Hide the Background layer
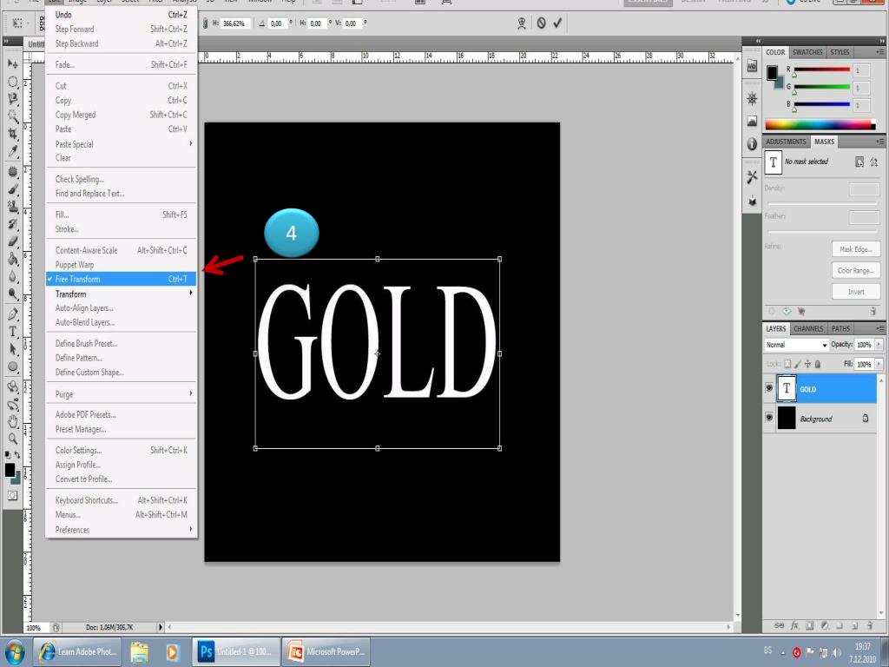Screen dimensions: 889x667 [x=769, y=418]
